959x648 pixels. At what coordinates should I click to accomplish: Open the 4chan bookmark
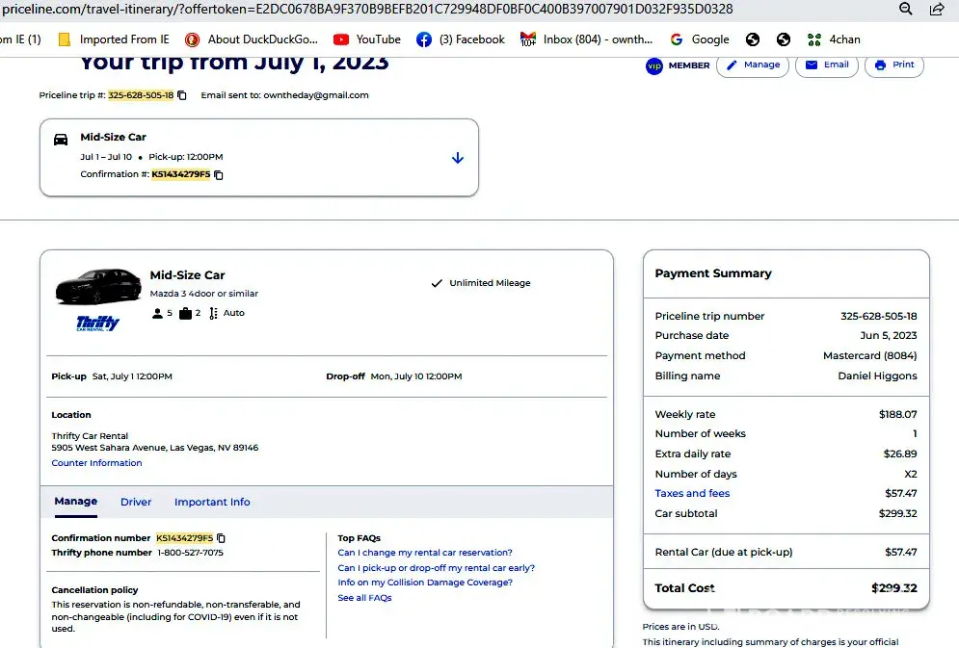pyautogui.click(x=834, y=39)
